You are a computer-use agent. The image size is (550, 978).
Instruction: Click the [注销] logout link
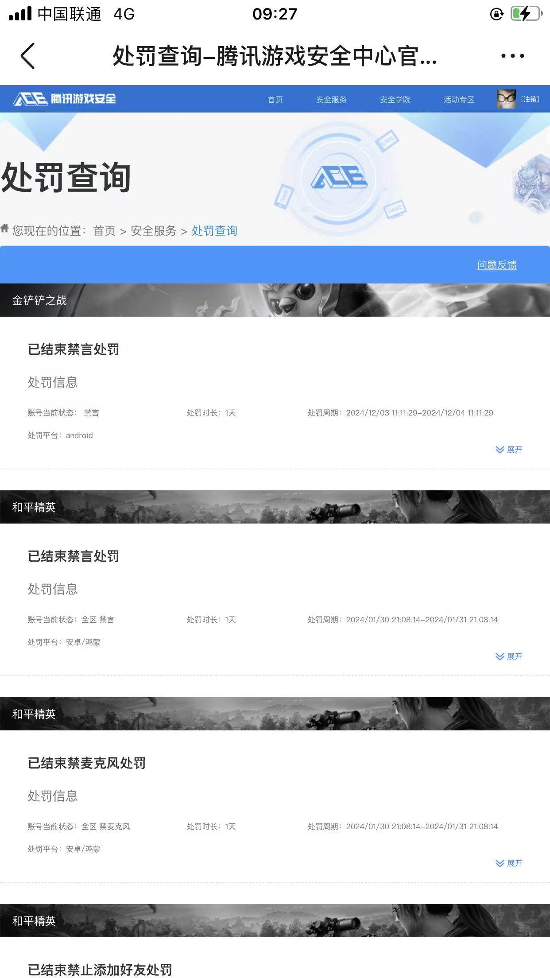click(x=530, y=99)
